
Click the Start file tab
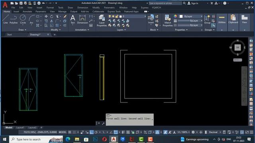point(10,35)
